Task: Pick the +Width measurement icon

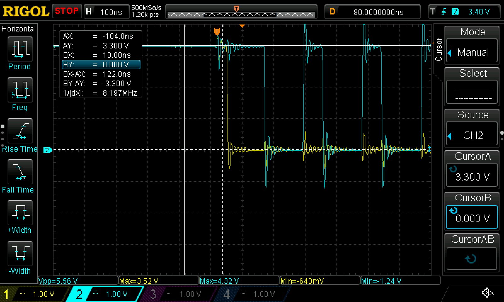Action: click(x=20, y=213)
